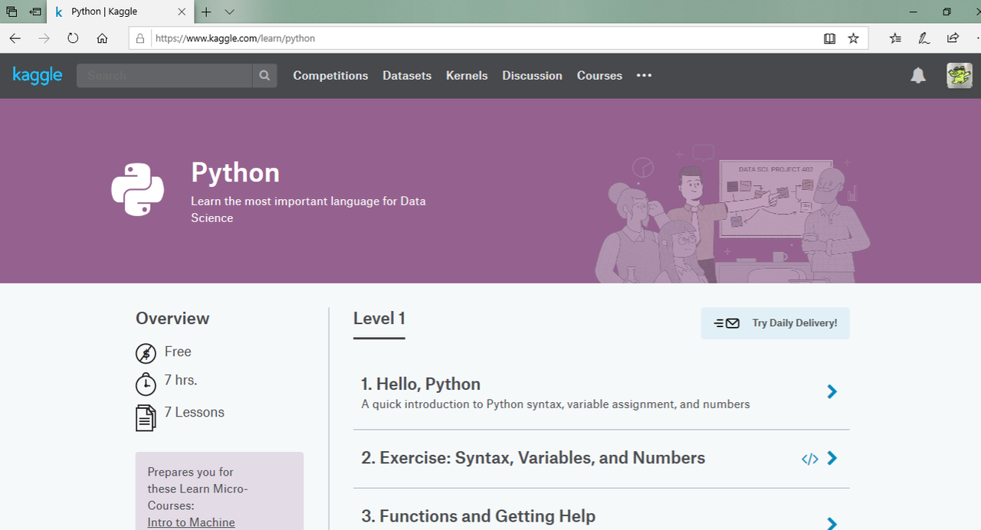Viewport: 981px width, 530px height.
Task: Expand the tab preview chevron
Action: [229, 12]
